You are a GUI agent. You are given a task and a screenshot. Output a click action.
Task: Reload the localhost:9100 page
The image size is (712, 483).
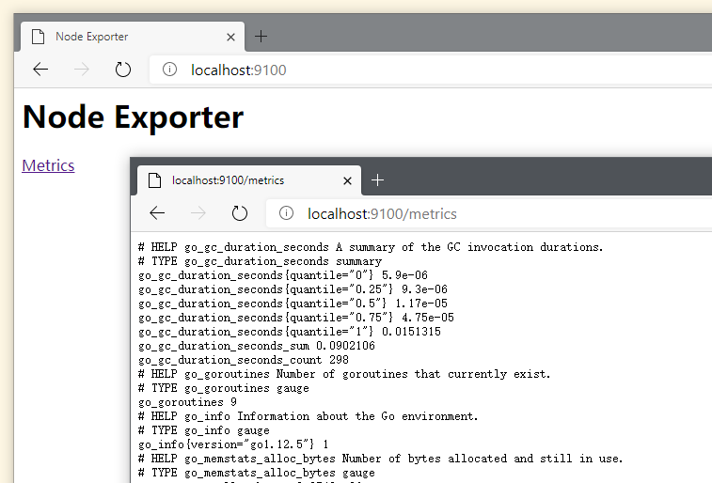[x=122, y=70]
